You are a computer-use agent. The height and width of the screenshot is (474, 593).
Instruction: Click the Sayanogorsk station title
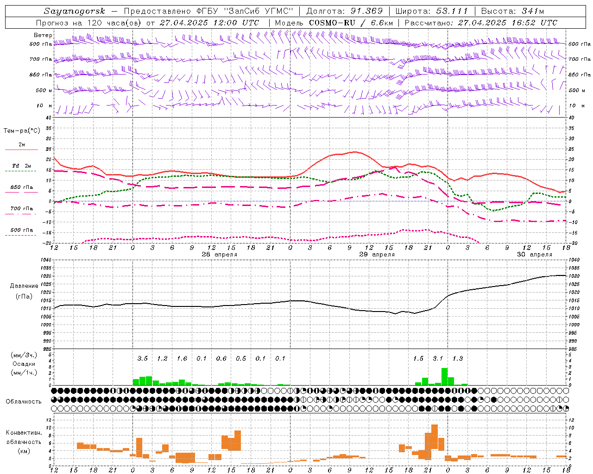tap(75, 11)
